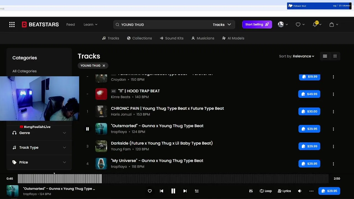This screenshot has width=354, height=199.
Task: Open the notifications bell icon
Action: 315,25
